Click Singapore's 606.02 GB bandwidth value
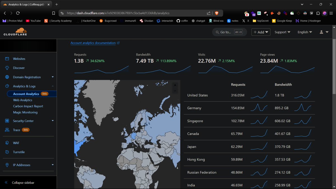Viewport: 336px width, 189px height. 283,121
